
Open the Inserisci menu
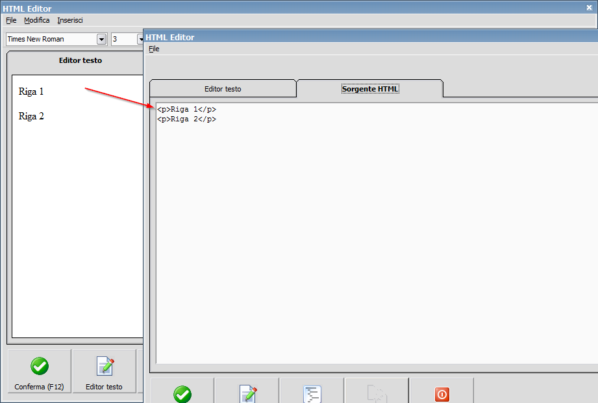point(69,20)
